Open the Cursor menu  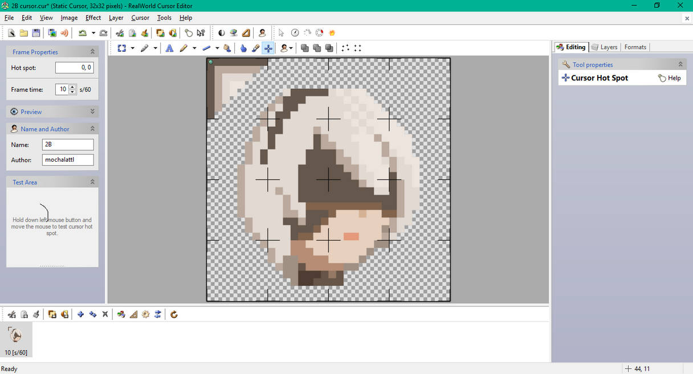[140, 18]
